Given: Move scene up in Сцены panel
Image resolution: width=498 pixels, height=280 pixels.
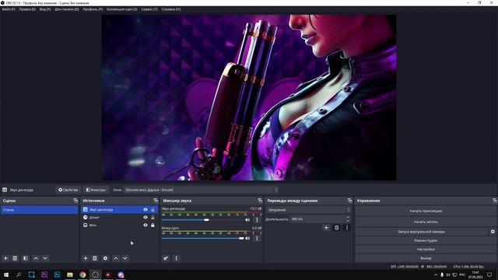Looking at the screenshot, I should [x=36, y=258].
